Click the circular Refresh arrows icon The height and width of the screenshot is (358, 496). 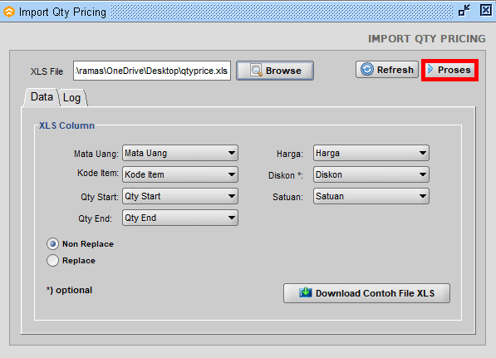(367, 69)
